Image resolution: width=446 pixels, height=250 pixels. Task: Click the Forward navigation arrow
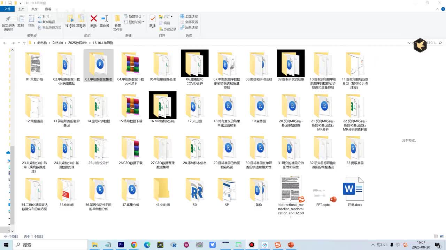click(x=13, y=43)
